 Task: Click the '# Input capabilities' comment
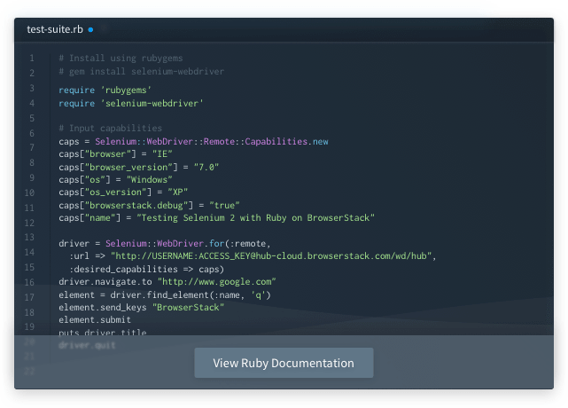[110, 128]
